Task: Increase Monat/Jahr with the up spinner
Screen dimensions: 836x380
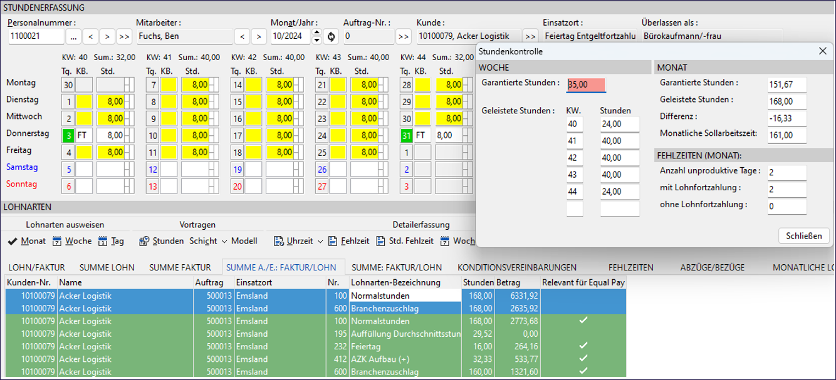Action: pyautogui.click(x=316, y=33)
